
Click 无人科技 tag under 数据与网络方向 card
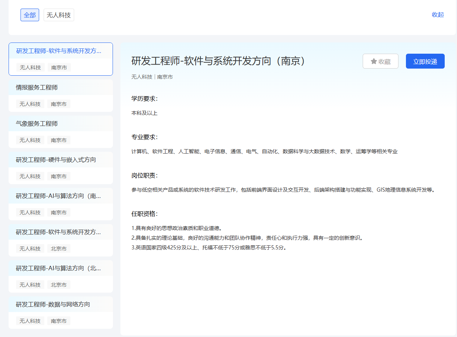coord(30,321)
